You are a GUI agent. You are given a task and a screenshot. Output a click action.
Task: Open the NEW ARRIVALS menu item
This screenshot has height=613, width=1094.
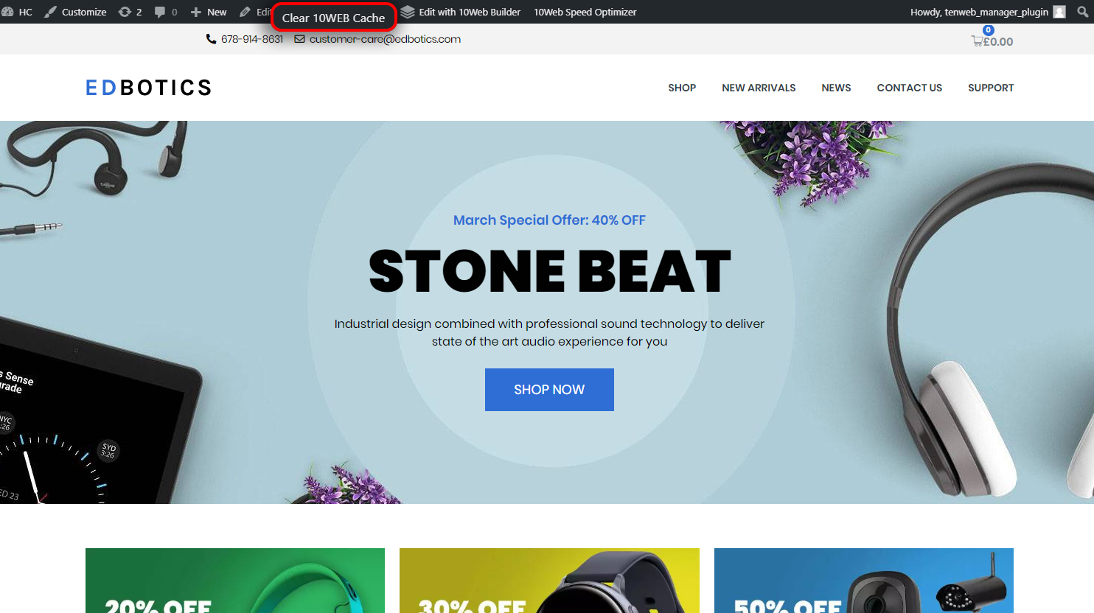tap(759, 88)
